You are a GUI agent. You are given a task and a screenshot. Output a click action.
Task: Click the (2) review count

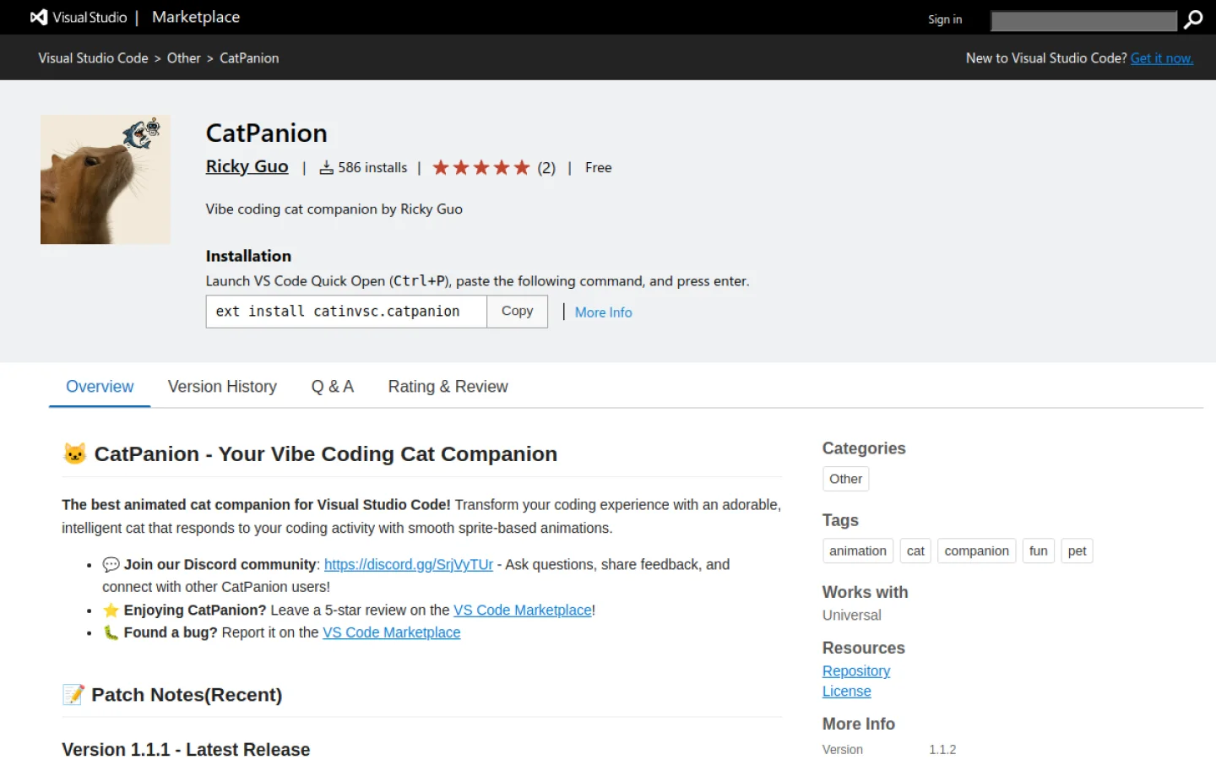click(546, 168)
